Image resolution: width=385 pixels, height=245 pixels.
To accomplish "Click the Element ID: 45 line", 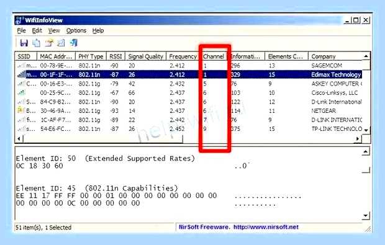I will tap(97, 189).
